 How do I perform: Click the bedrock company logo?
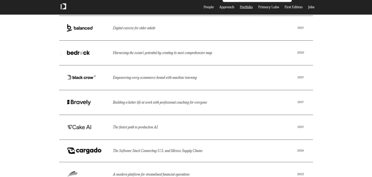click(x=78, y=53)
